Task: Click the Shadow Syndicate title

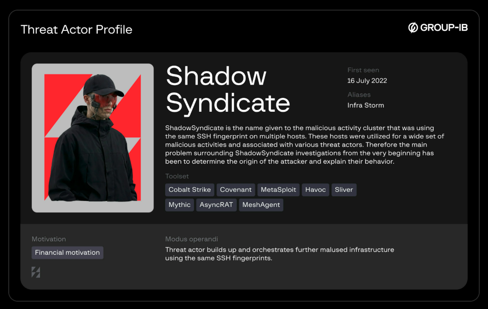Action: pos(228,89)
